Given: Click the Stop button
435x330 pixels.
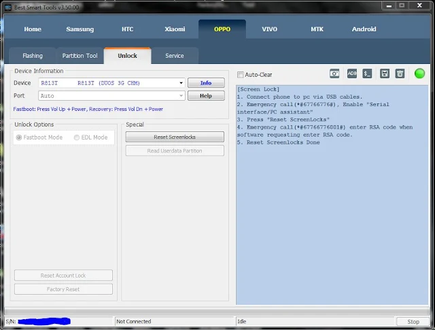Looking at the screenshot, I should [413, 322].
